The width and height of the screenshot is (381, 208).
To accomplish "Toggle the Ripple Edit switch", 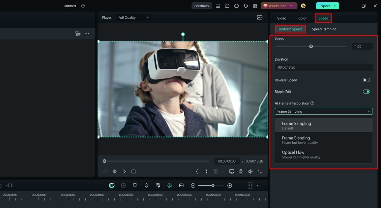I will (x=366, y=92).
